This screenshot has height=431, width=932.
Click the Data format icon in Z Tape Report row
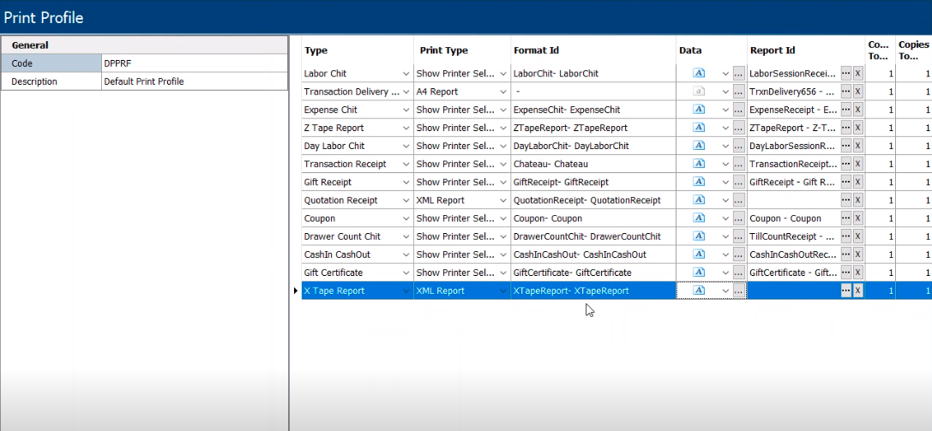point(699,128)
